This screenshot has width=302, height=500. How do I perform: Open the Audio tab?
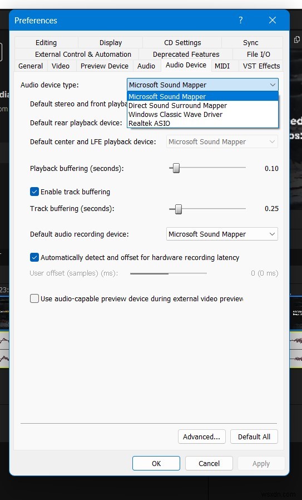(146, 66)
